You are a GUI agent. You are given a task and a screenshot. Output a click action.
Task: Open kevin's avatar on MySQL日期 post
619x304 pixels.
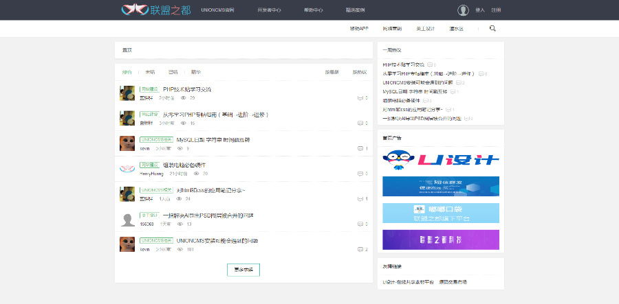[127, 143]
